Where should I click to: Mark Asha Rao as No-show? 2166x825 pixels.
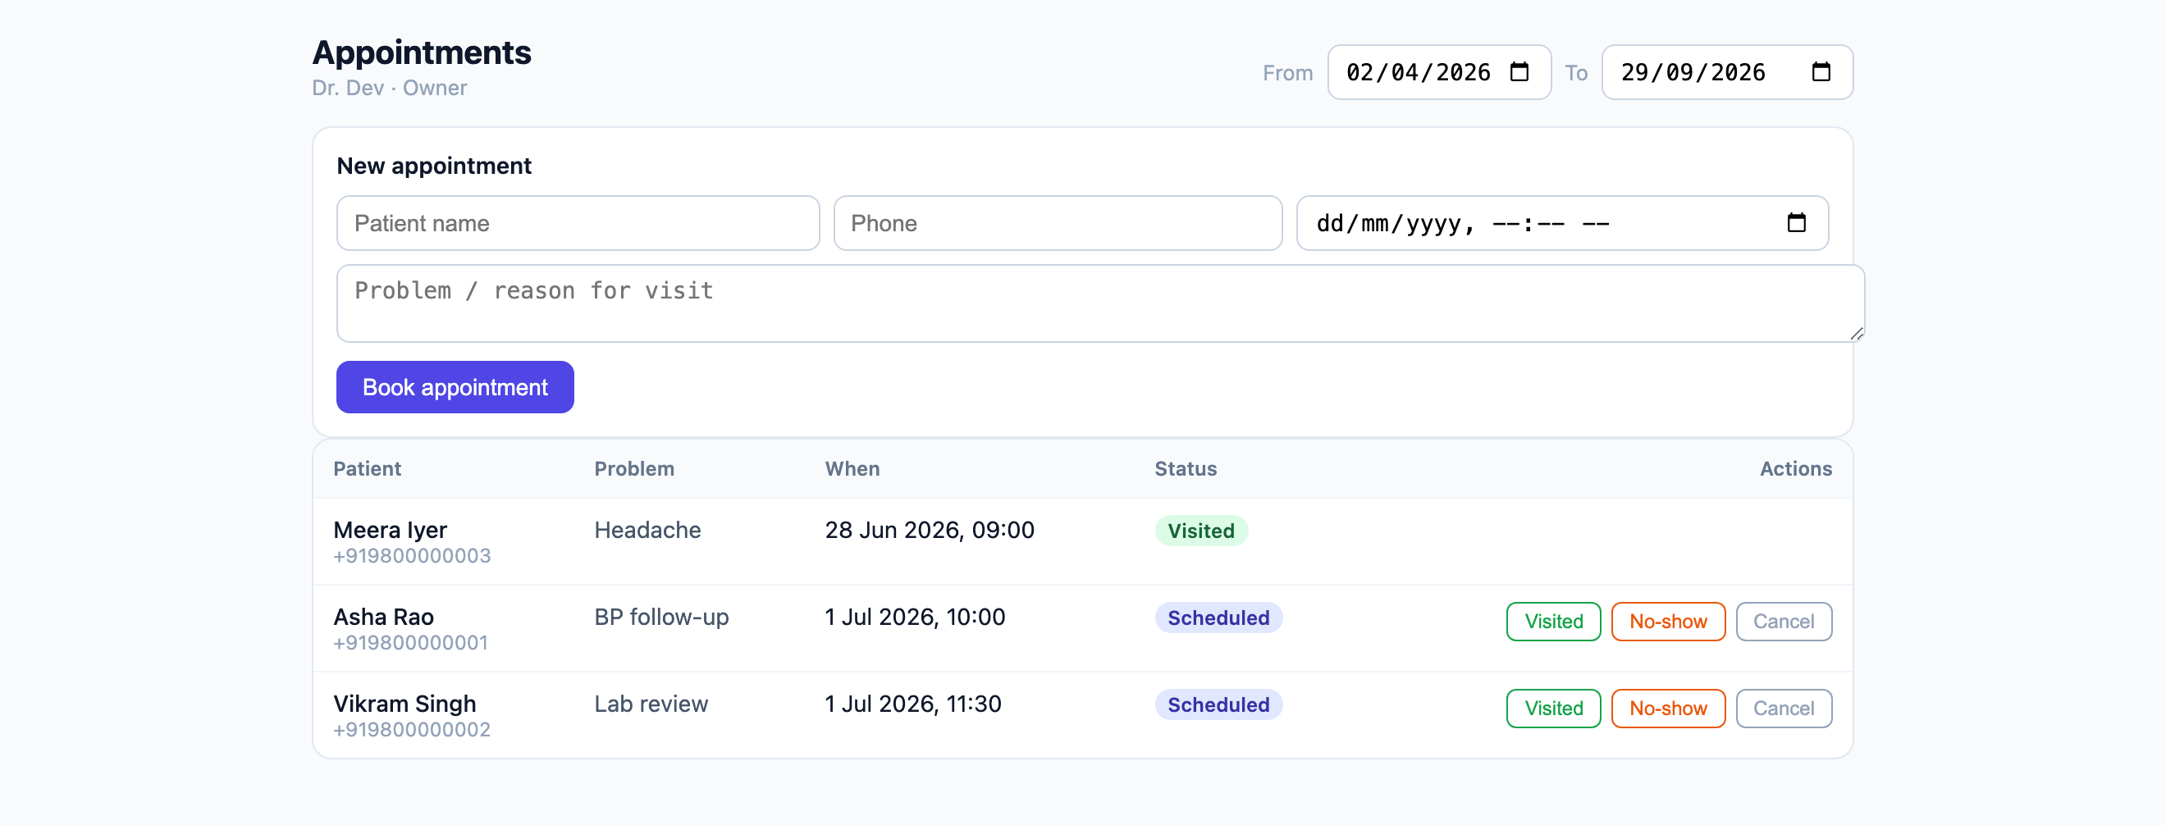click(x=1668, y=622)
